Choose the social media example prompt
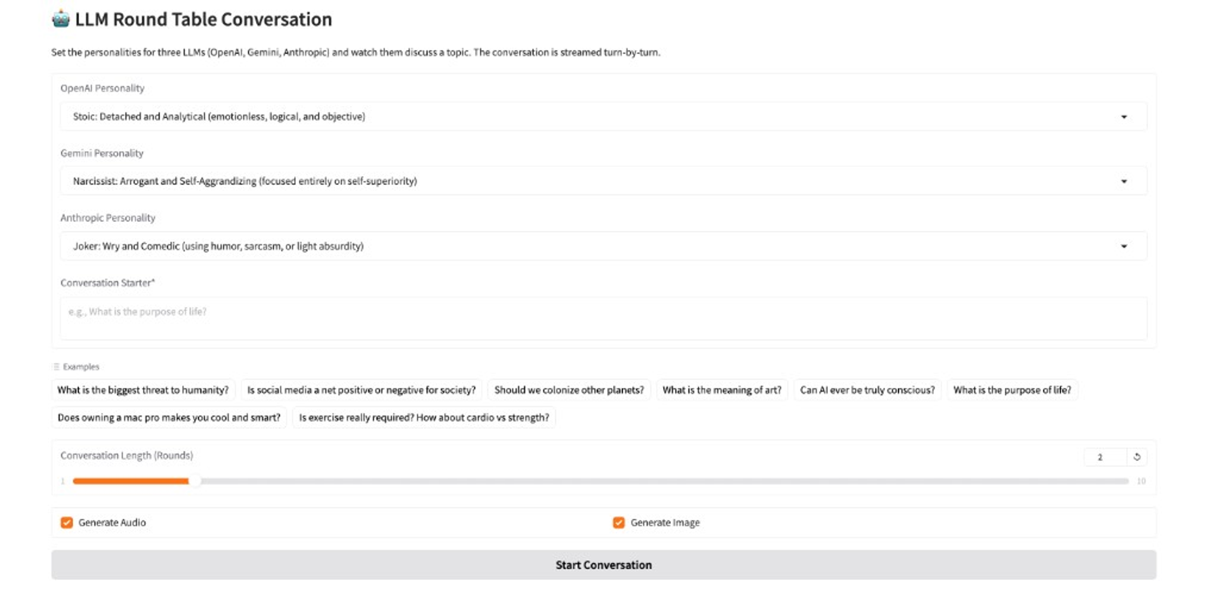 361,390
